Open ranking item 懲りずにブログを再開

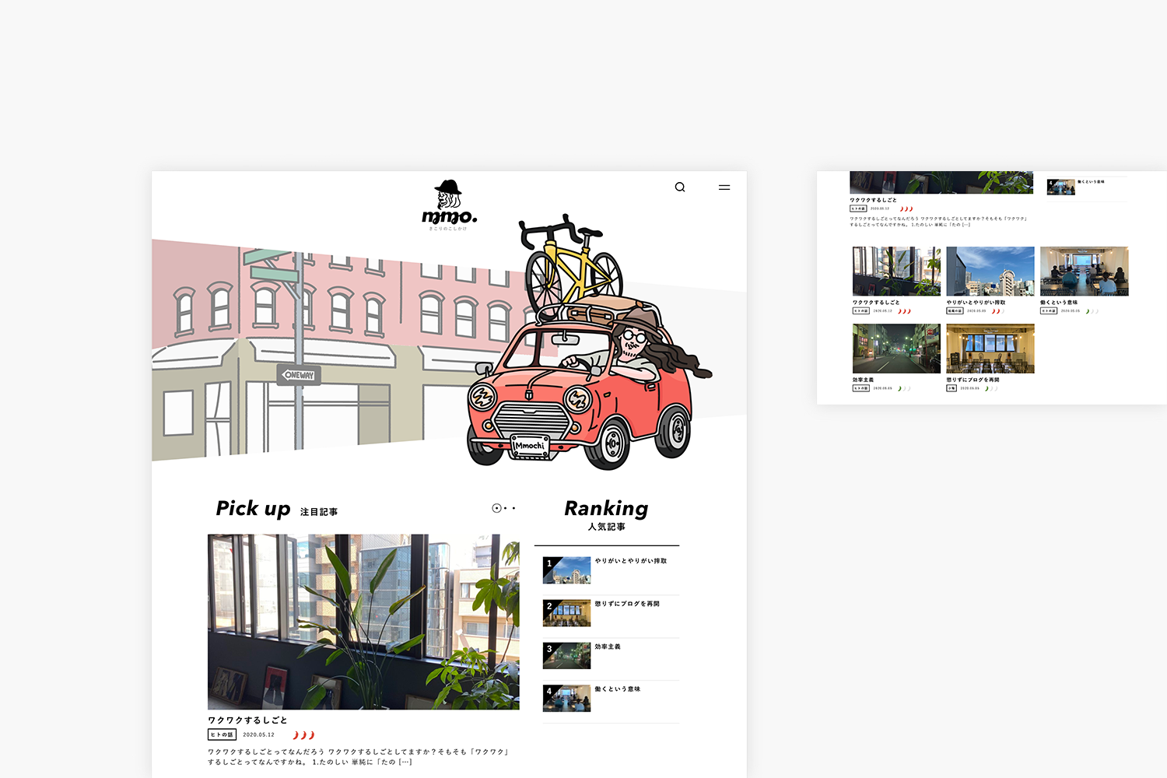627,604
